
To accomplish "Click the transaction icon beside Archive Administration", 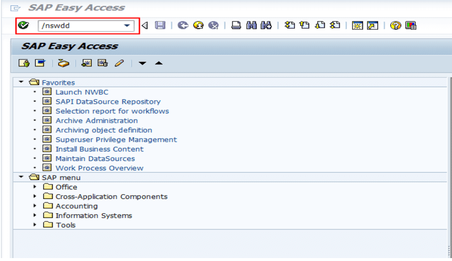I will pyautogui.click(x=47, y=120).
